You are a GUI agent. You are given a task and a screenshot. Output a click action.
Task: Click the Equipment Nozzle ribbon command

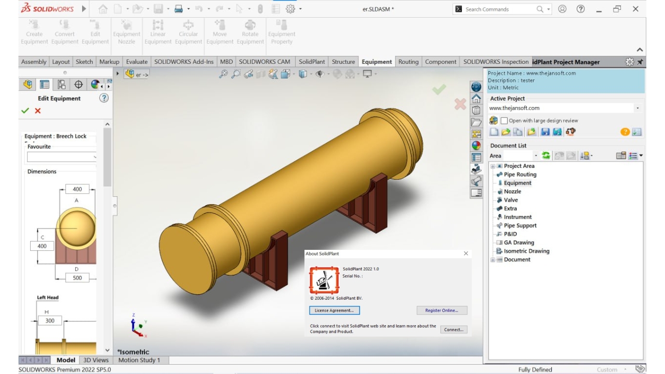click(x=127, y=32)
